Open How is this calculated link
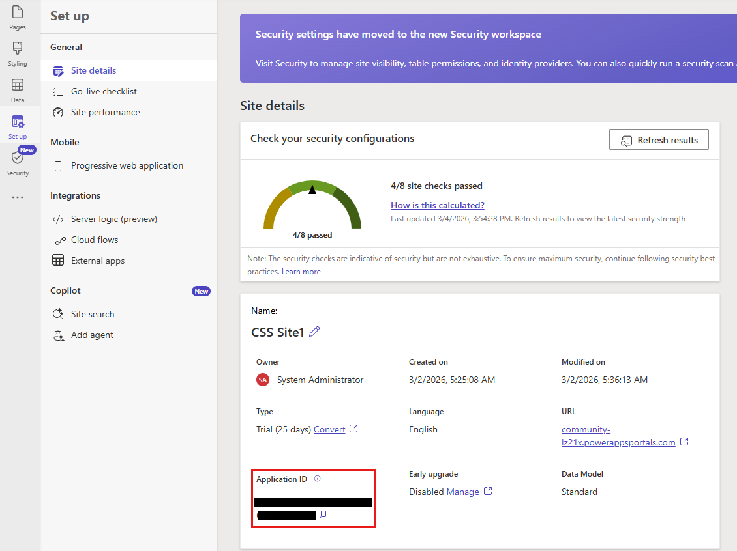Screen dimensions: 737x551 click(x=437, y=205)
